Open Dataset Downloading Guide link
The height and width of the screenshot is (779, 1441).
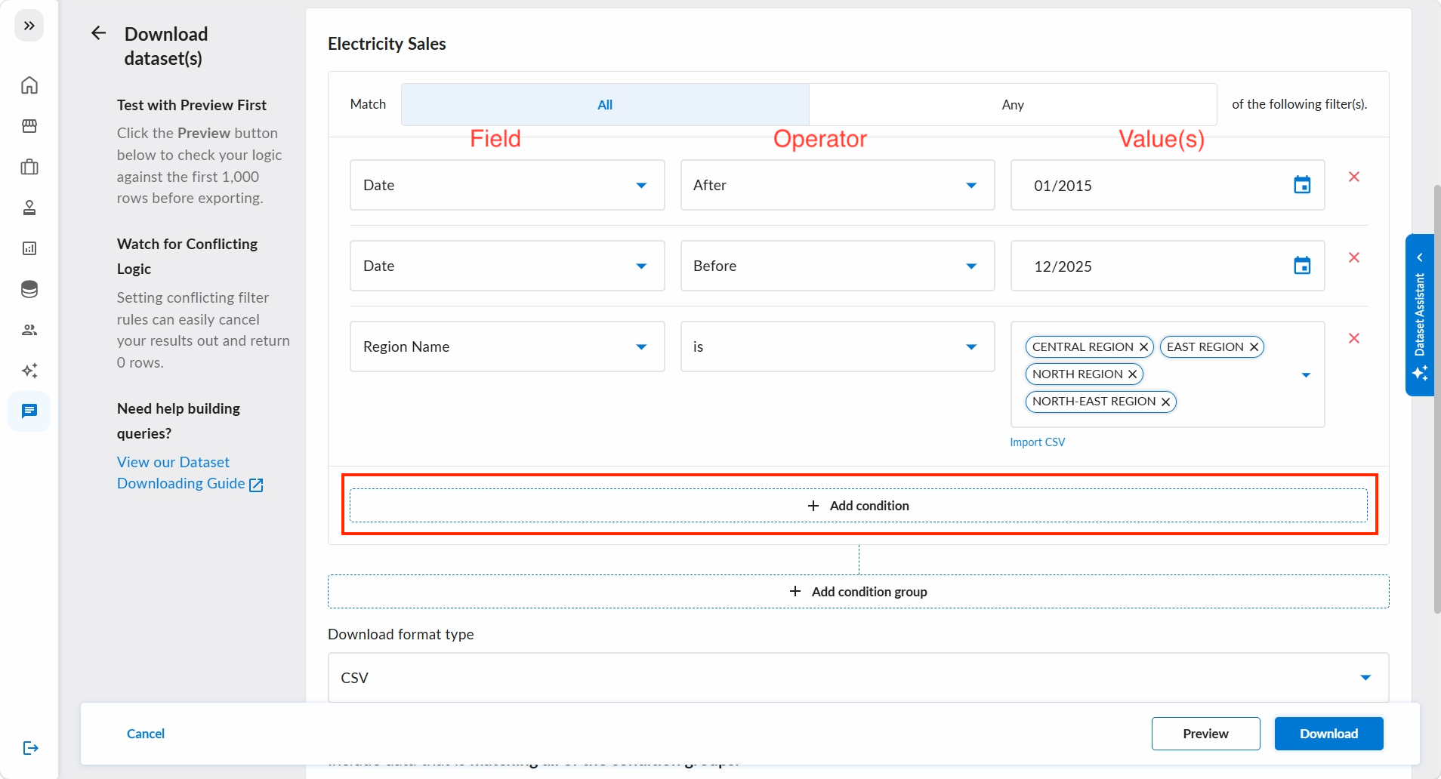pos(190,473)
